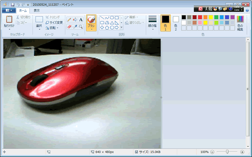The image size is (252, 157).
Task: Open the blue Paint application menu
Action: [9, 10]
